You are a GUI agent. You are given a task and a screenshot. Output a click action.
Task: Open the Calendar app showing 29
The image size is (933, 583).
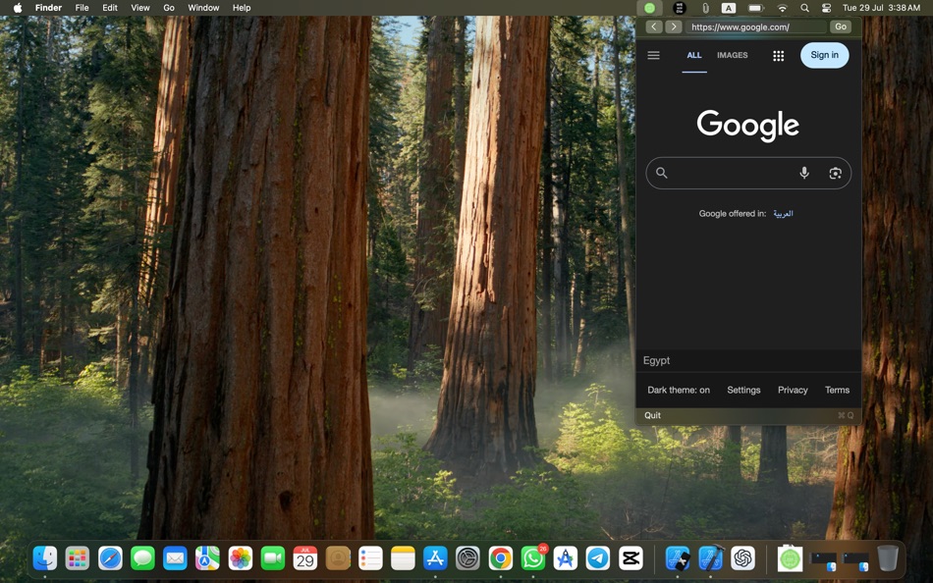(x=304, y=558)
